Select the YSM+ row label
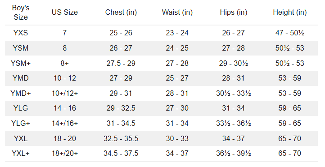 click(21, 63)
